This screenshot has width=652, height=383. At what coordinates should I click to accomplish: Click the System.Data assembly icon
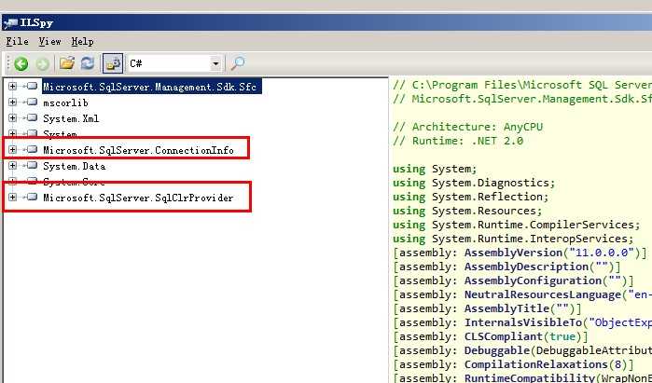[32, 165]
